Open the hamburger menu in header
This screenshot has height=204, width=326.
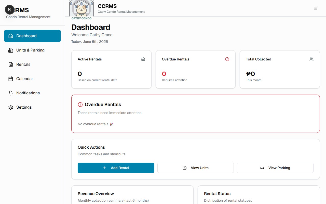pos(316,8)
